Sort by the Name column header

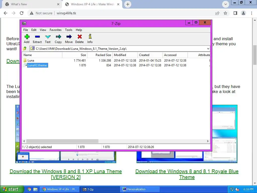(x=42, y=55)
